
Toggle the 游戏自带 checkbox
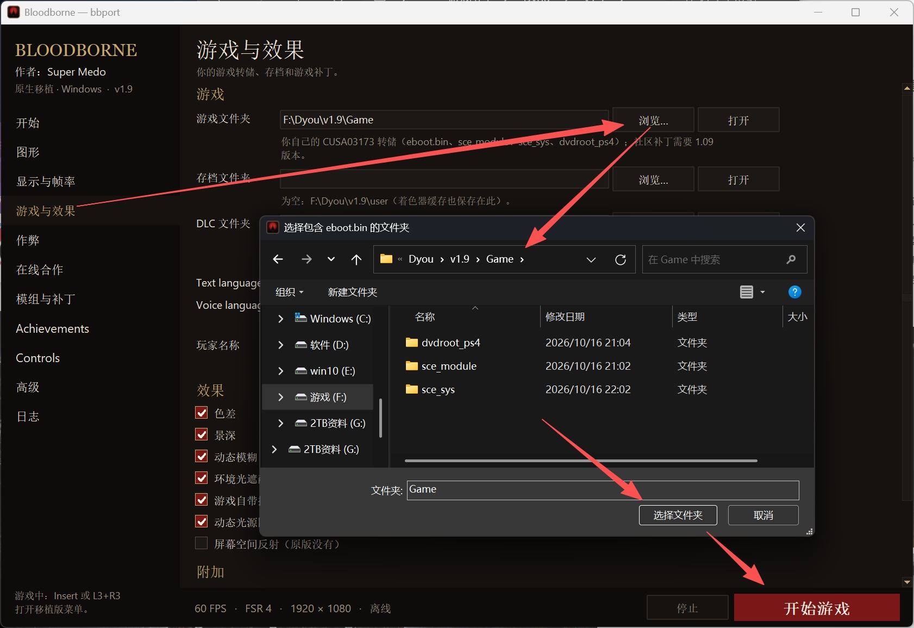(x=202, y=500)
